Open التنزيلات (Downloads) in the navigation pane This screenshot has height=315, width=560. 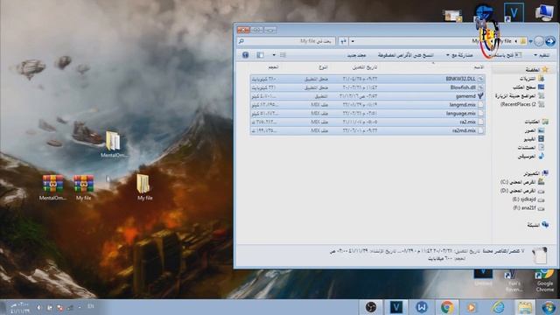click(x=531, y=79)
